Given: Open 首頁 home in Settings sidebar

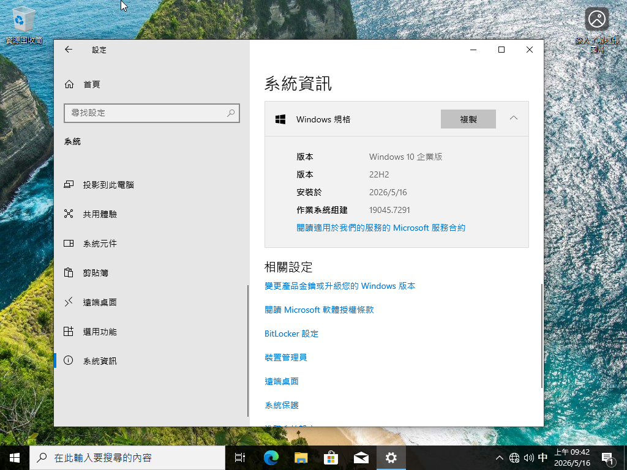Looking at the screenshot, I should coord(151,84).
